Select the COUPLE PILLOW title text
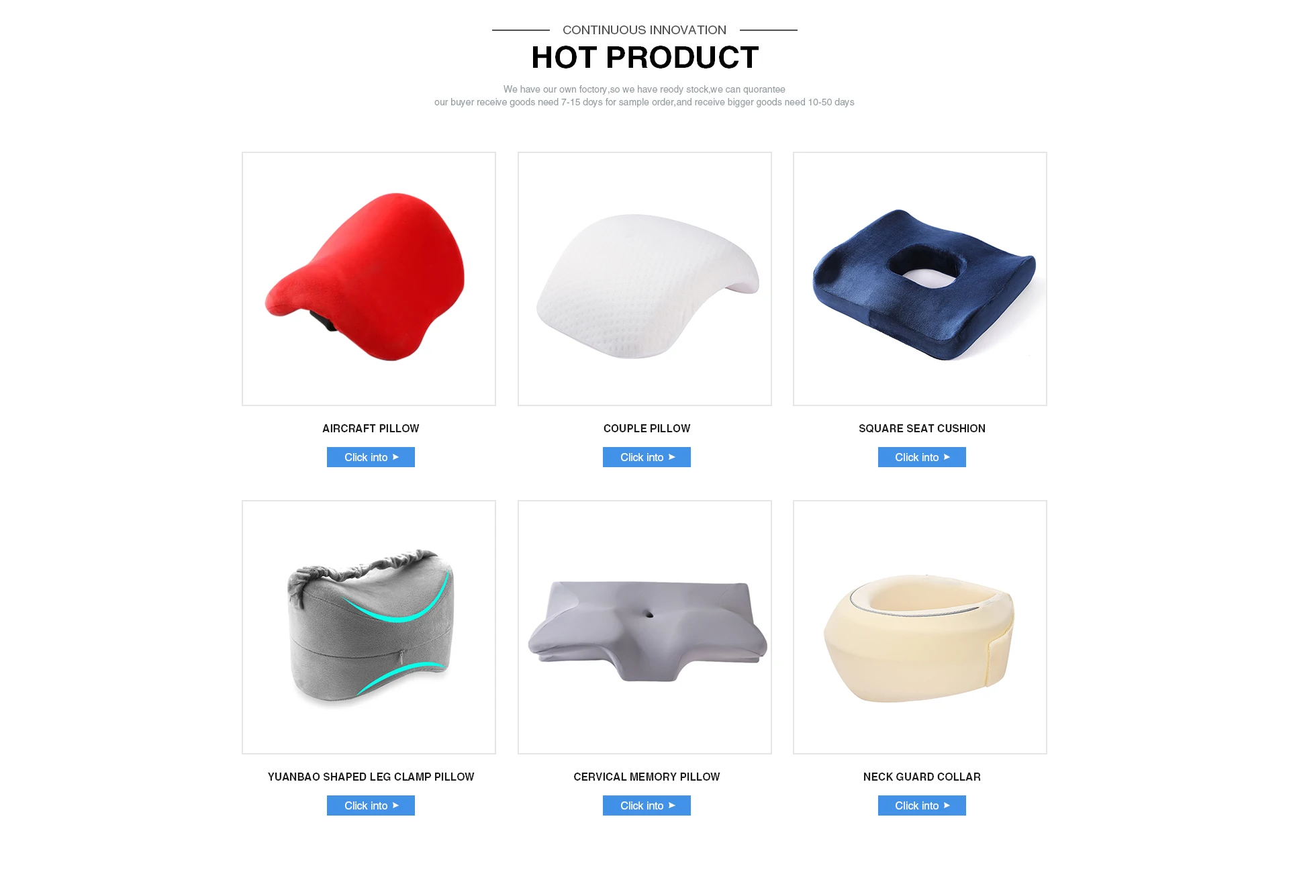 pos(647,428)
